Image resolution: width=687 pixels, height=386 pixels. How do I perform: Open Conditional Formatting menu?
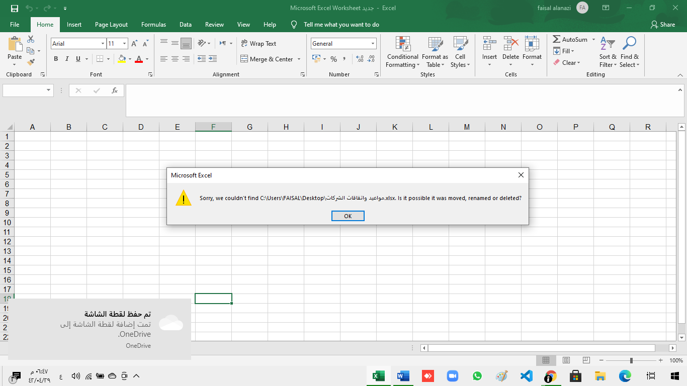tap(402, 52)
